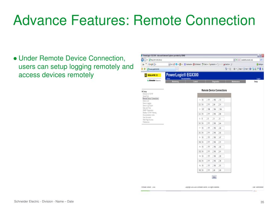Click last octet field of connection 3
Viewport: 277px width, 208px height.
[222, 109]
